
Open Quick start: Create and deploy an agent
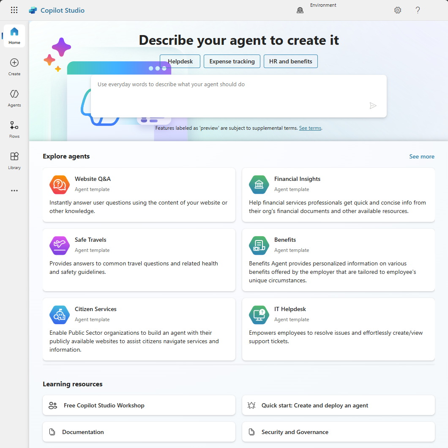click(338, 405)
